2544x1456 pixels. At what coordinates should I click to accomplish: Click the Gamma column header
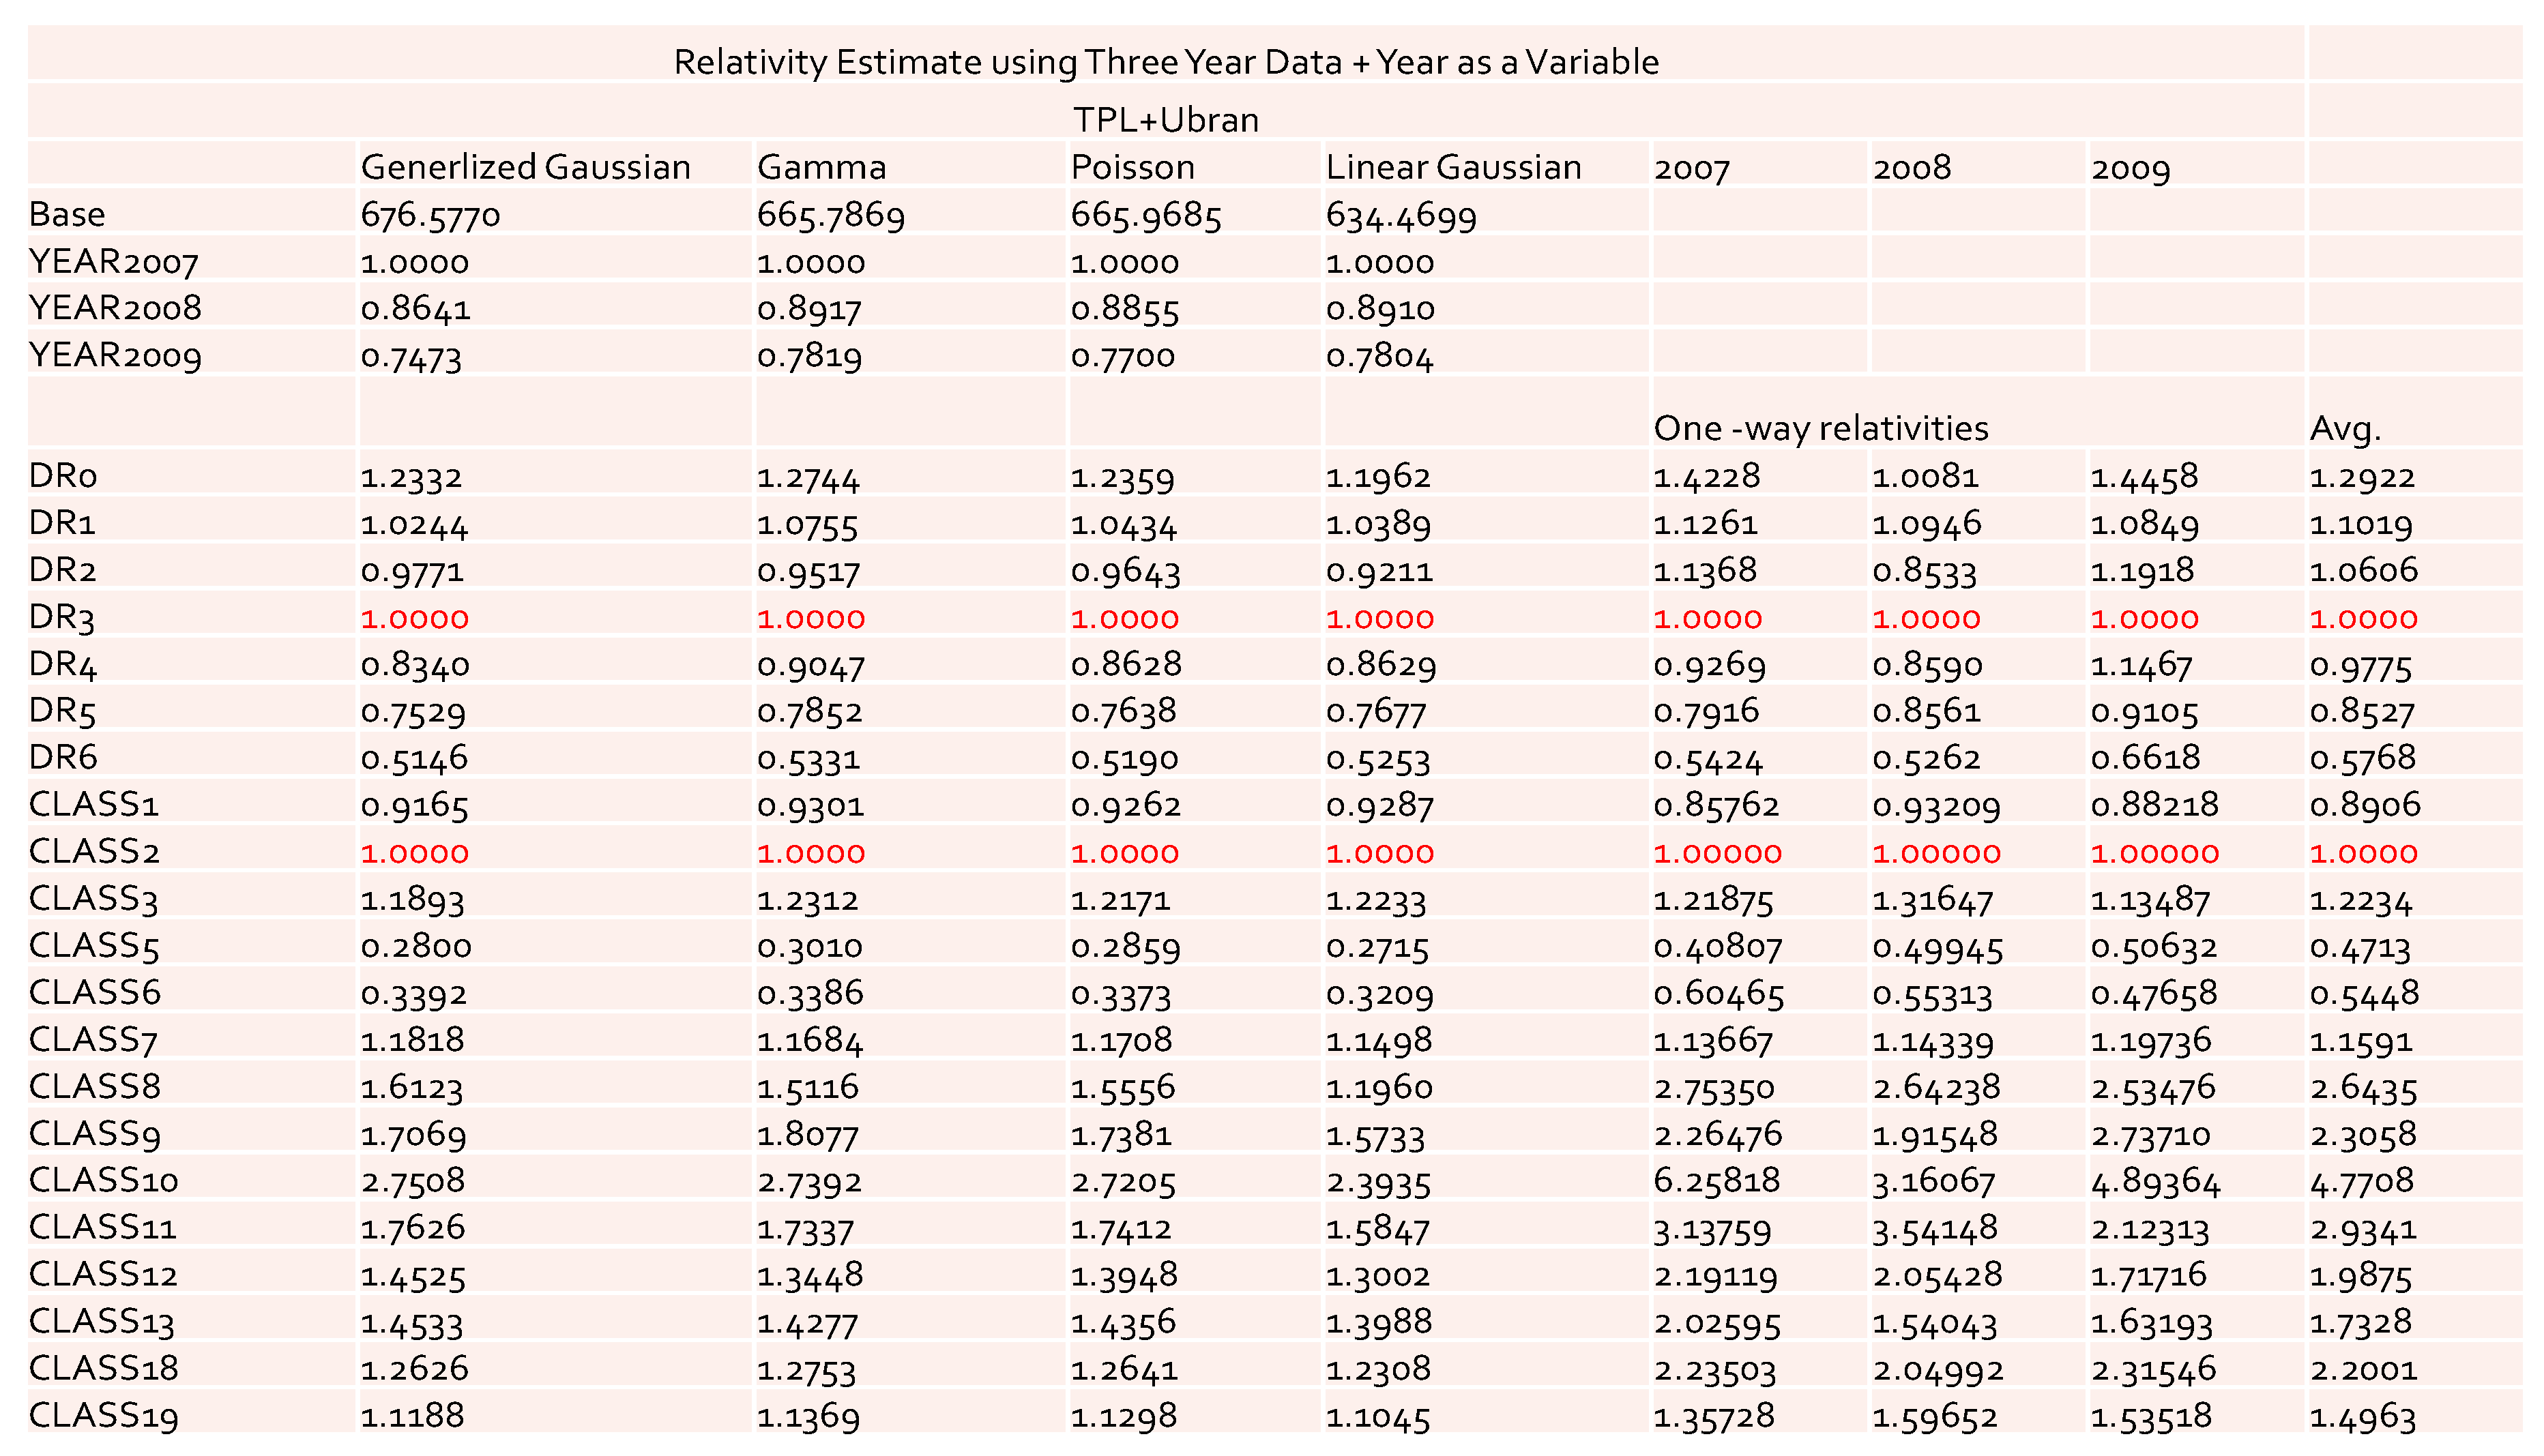click(x=821, y=167)
